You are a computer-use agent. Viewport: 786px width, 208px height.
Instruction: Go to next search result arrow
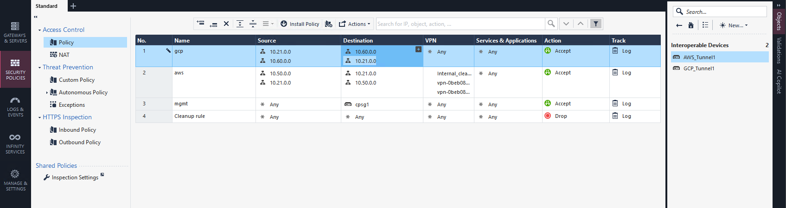click(566, 24)
